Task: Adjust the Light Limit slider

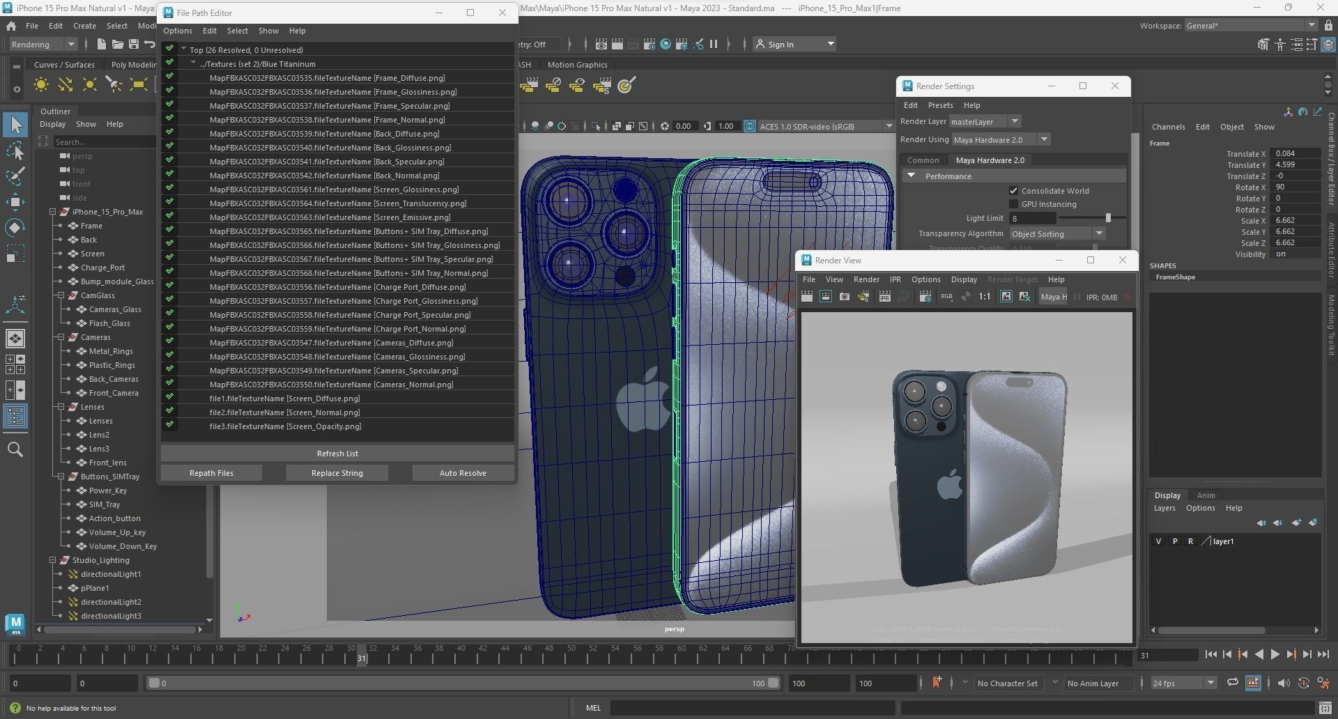Action: [x=1107, y=218]
